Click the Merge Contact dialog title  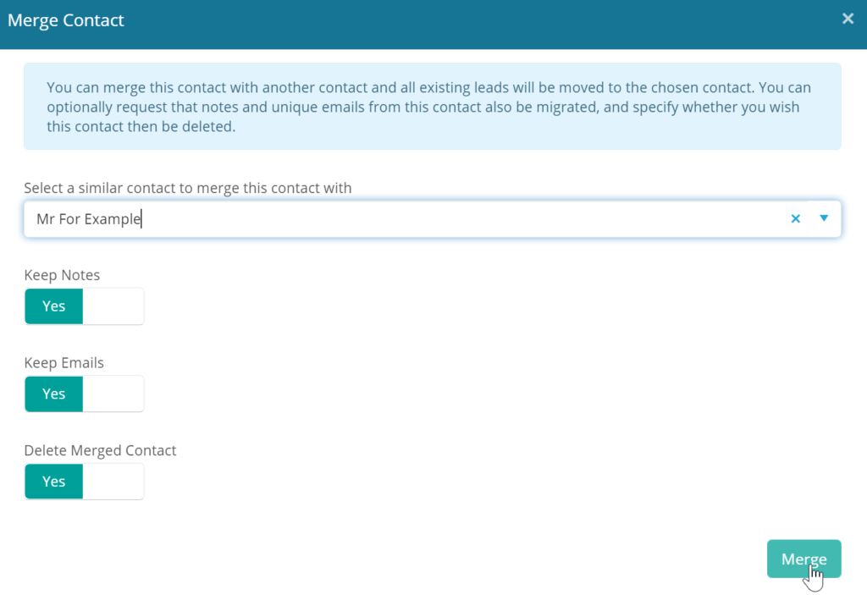[x=66, y=20]
